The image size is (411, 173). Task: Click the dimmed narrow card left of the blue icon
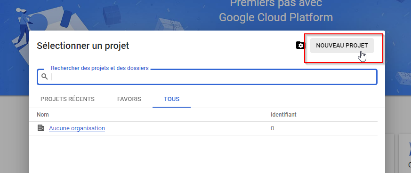click(x=391, y=153)
